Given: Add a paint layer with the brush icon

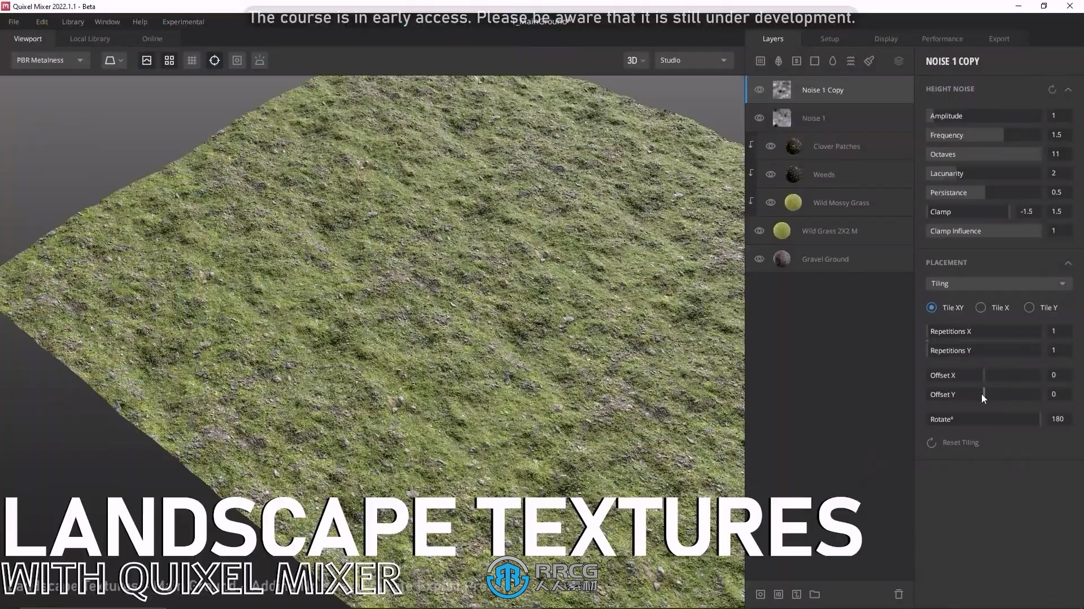Looking at the screenshot, I should 869,61.
